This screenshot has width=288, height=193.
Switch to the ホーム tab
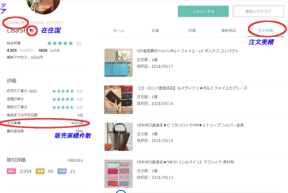tap(118, 31)
